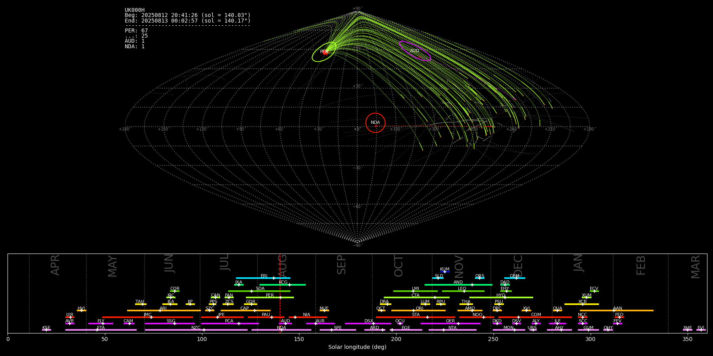The image size is (713, 356).
Task: Click the pink ETA shower bar
Action: pyautogui.click(x=101, y=330)
